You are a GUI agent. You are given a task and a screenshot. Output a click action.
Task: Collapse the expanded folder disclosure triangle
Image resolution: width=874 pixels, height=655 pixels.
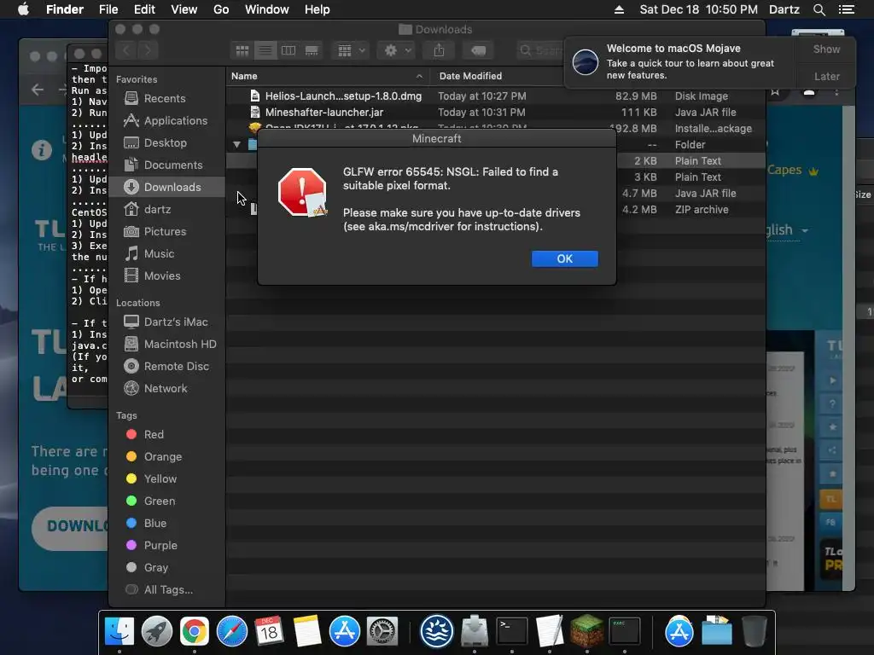(237, 144)
